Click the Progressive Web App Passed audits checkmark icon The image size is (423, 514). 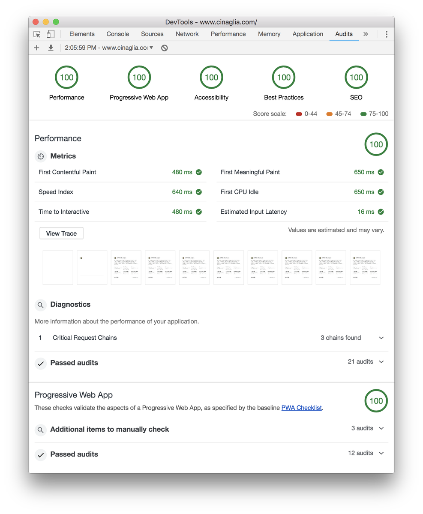click(41, 454)
